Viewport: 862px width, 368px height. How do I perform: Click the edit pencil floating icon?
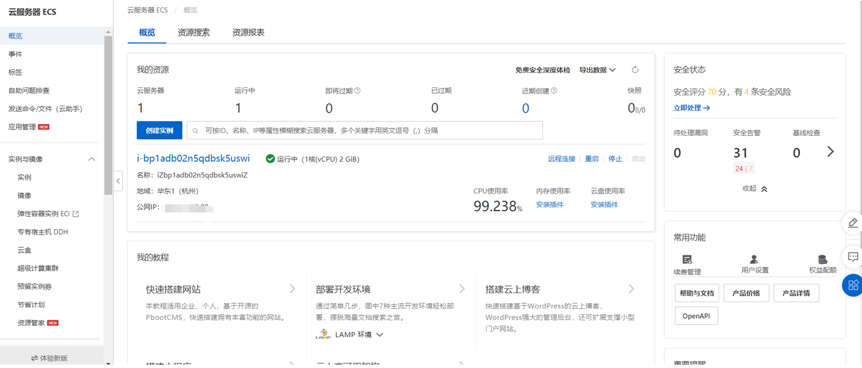853,223
